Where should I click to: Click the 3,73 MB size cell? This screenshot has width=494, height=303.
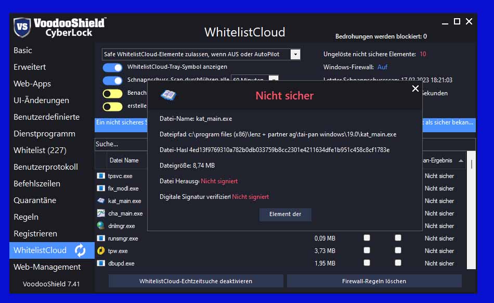(x=324, y=251)
